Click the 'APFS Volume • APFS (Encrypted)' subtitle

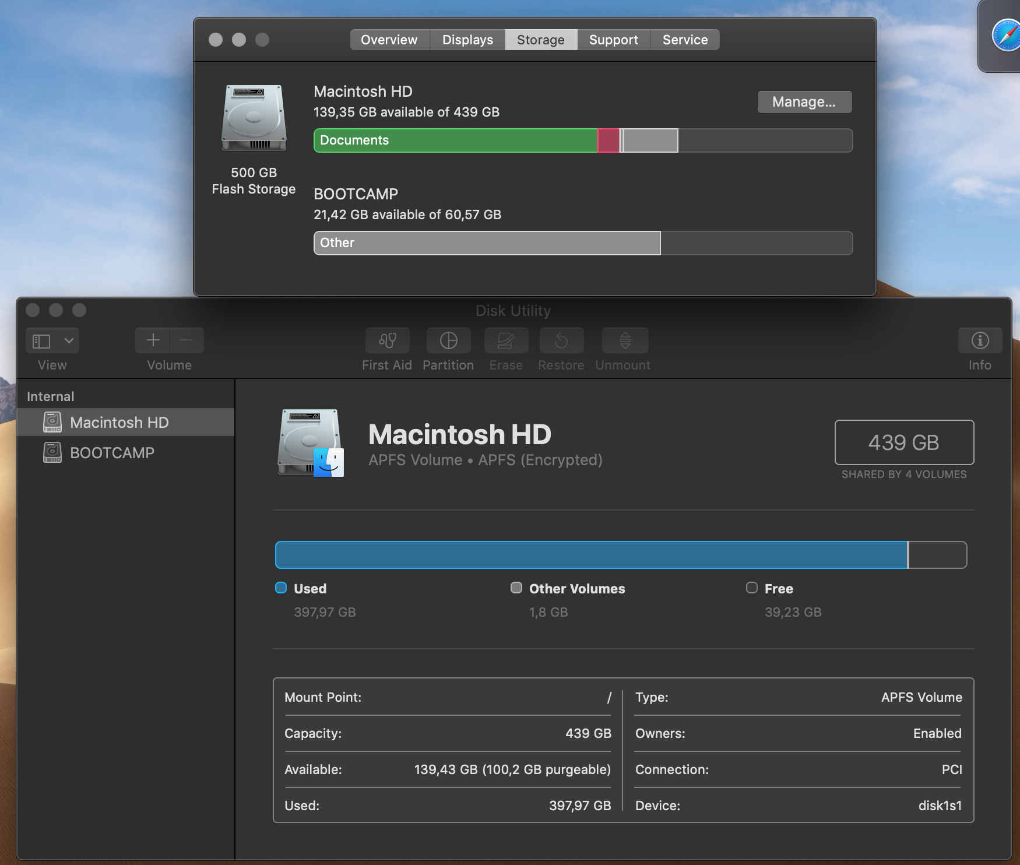[486, 460]
